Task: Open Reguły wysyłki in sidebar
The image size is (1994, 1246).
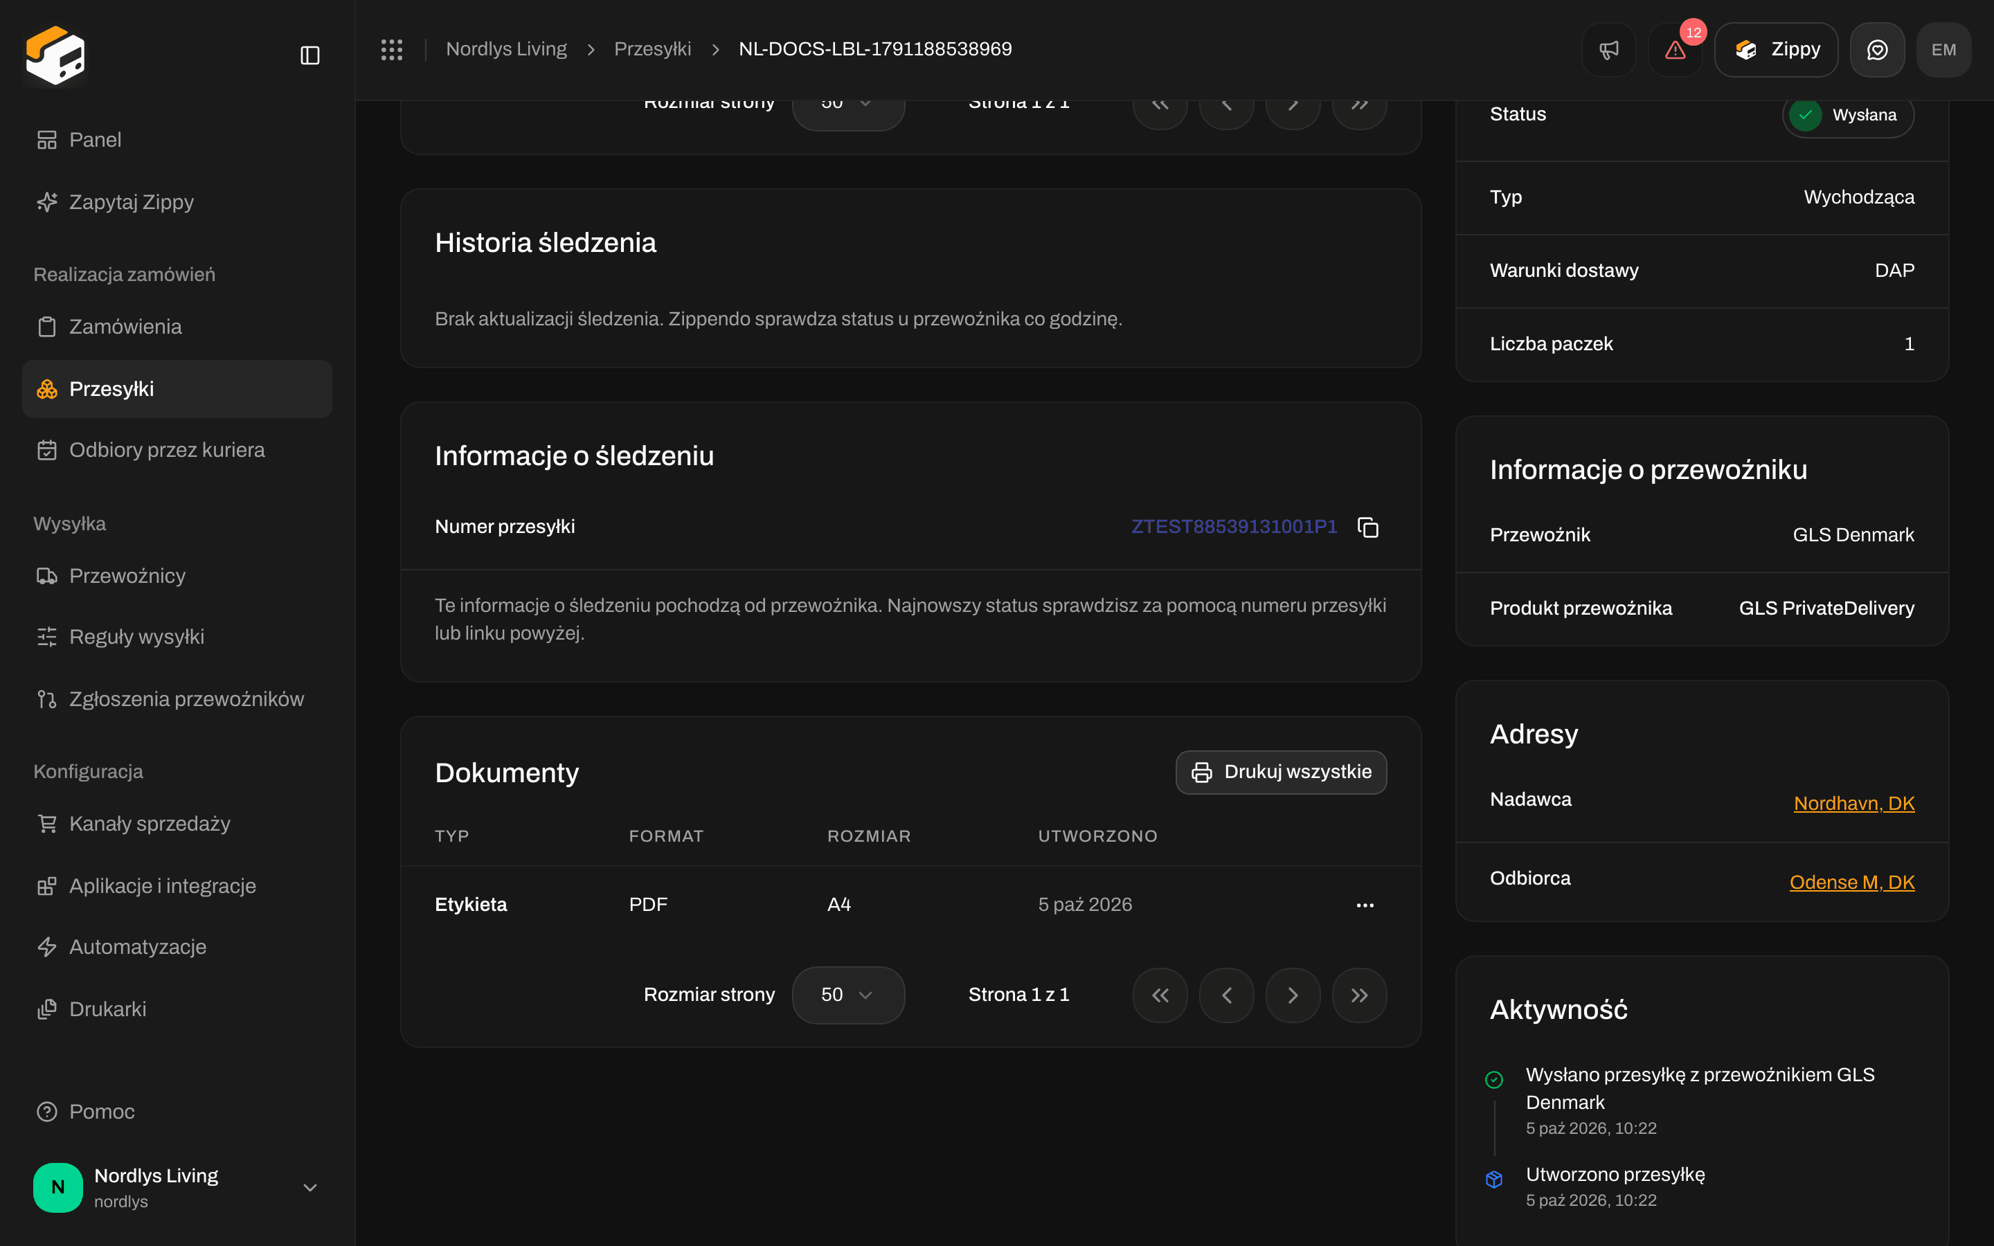Action: pyautogui.click(x=177, y=637)
